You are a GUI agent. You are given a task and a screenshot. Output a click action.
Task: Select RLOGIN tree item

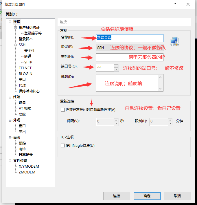point(25,74)
